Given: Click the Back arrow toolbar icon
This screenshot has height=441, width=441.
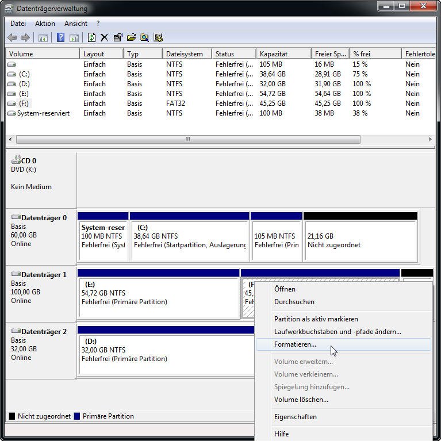Looking at the screenshot, I should [12, 37].
